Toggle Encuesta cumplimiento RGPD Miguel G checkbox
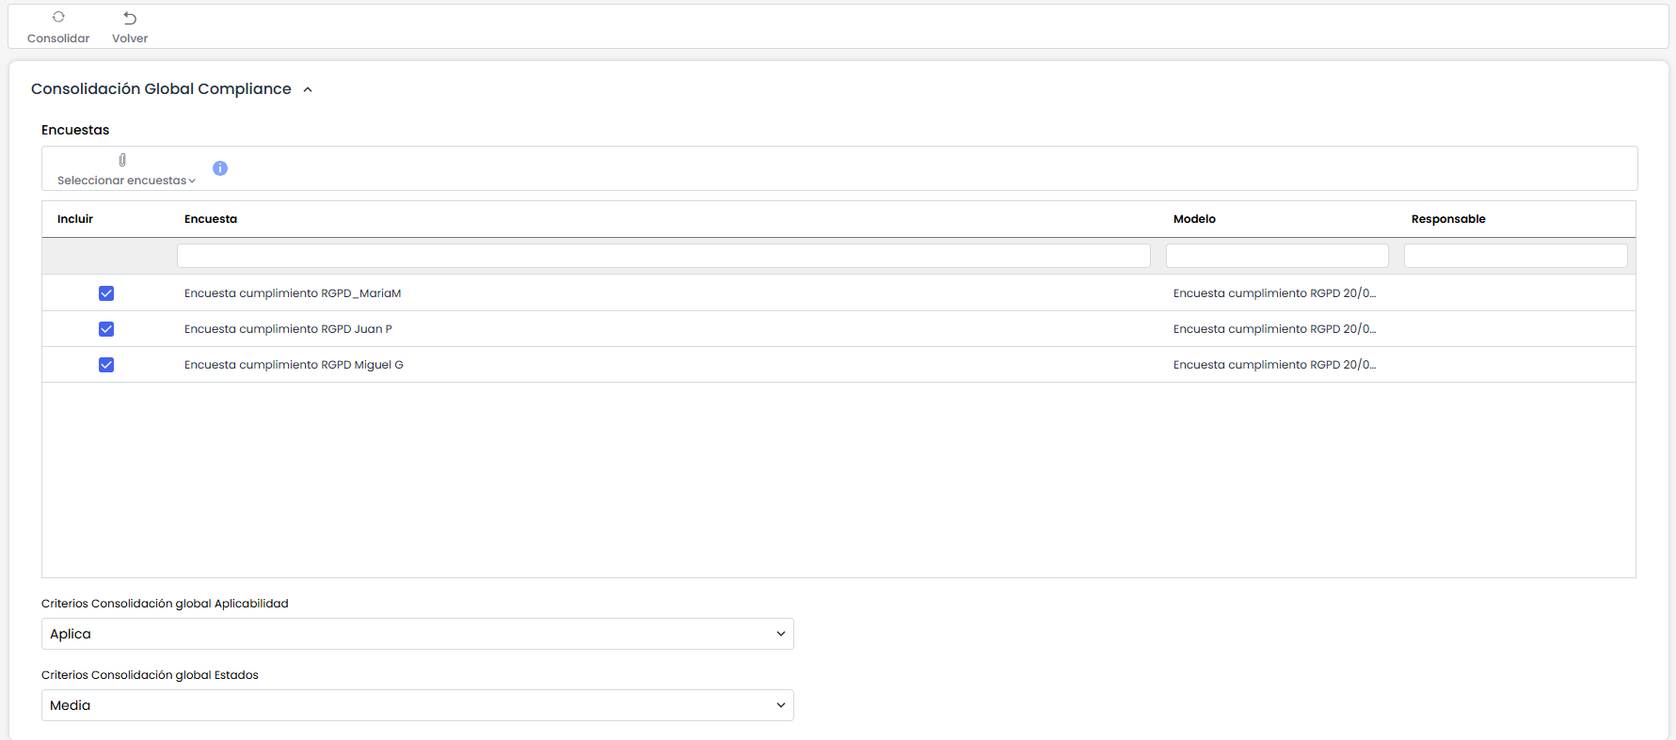The image size is (1676, 740). (x=106, y=365)
